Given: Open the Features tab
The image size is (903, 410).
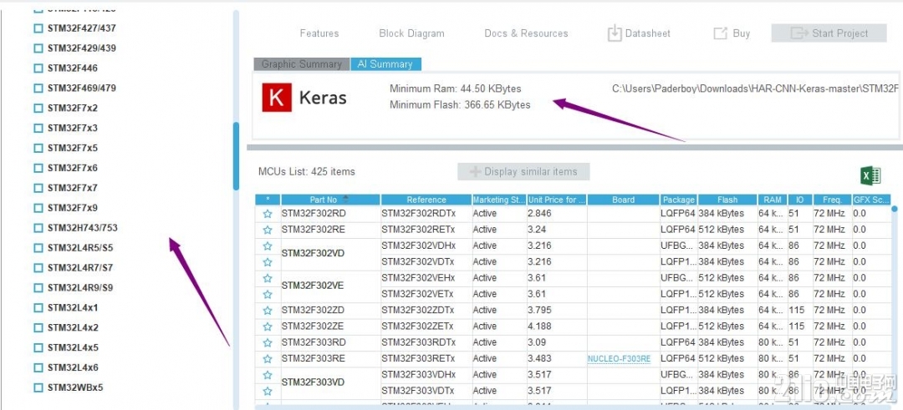Looking at the screenshot, I should [319, 33].
